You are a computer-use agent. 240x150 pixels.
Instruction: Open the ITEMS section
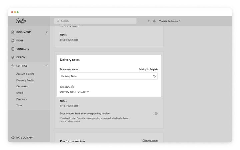click(x=20, y=41)
